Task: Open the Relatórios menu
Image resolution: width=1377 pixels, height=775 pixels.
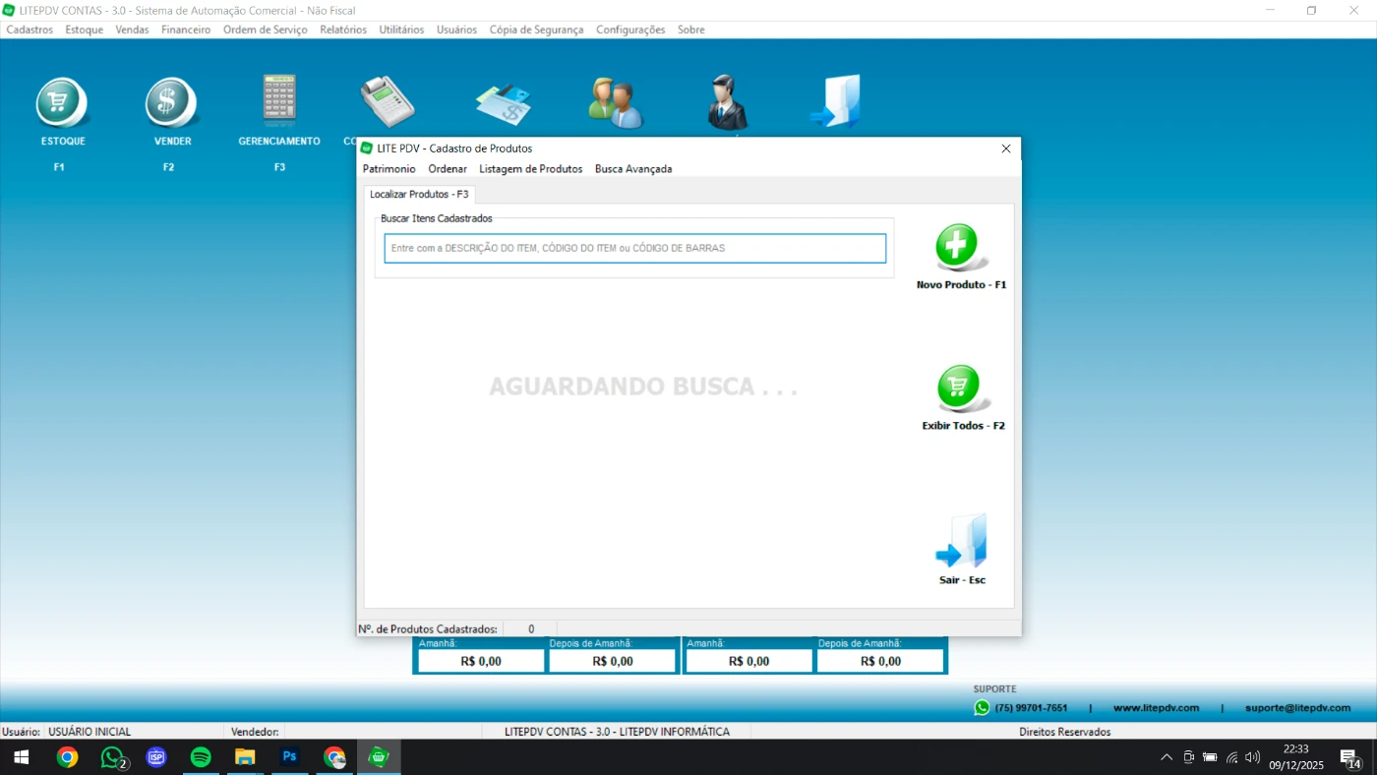Action: 343,30
